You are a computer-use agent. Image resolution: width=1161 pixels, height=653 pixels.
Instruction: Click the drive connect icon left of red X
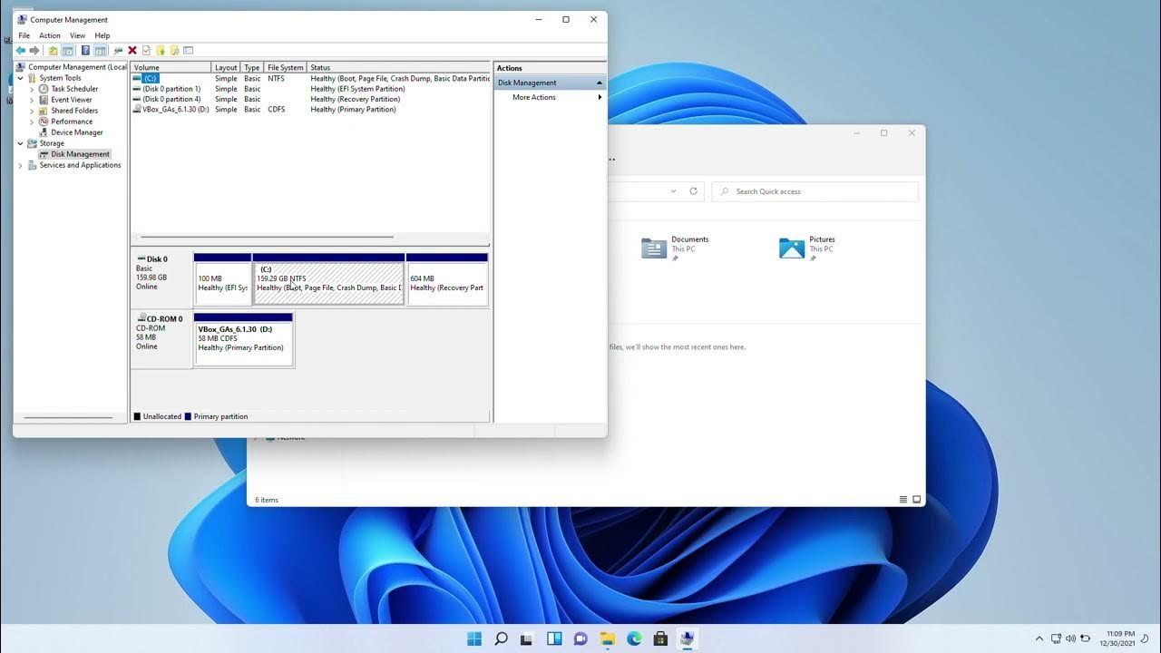[x=118, y=51]
